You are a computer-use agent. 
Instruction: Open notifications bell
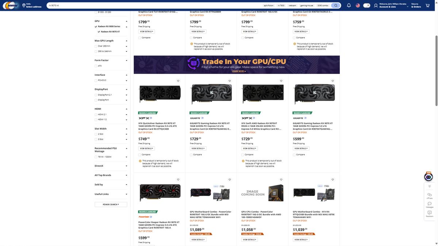[349, 5]
